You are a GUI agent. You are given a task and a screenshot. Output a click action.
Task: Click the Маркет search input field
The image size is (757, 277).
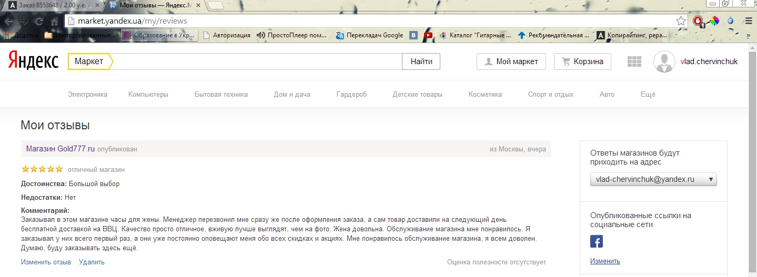pos(258,61)
